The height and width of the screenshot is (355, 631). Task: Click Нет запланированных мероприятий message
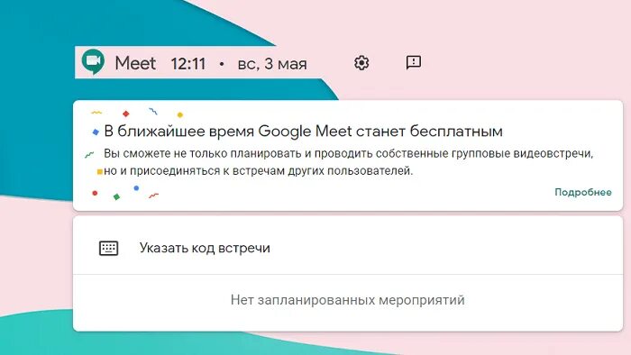click(347, 300)
